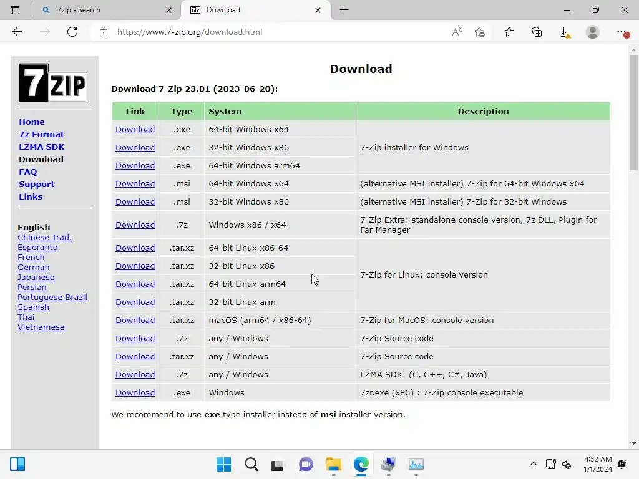Download 32-bit Linux arm tar.xz
The height and width of the screenshot is (479, 639).
[x=135, y=302]
